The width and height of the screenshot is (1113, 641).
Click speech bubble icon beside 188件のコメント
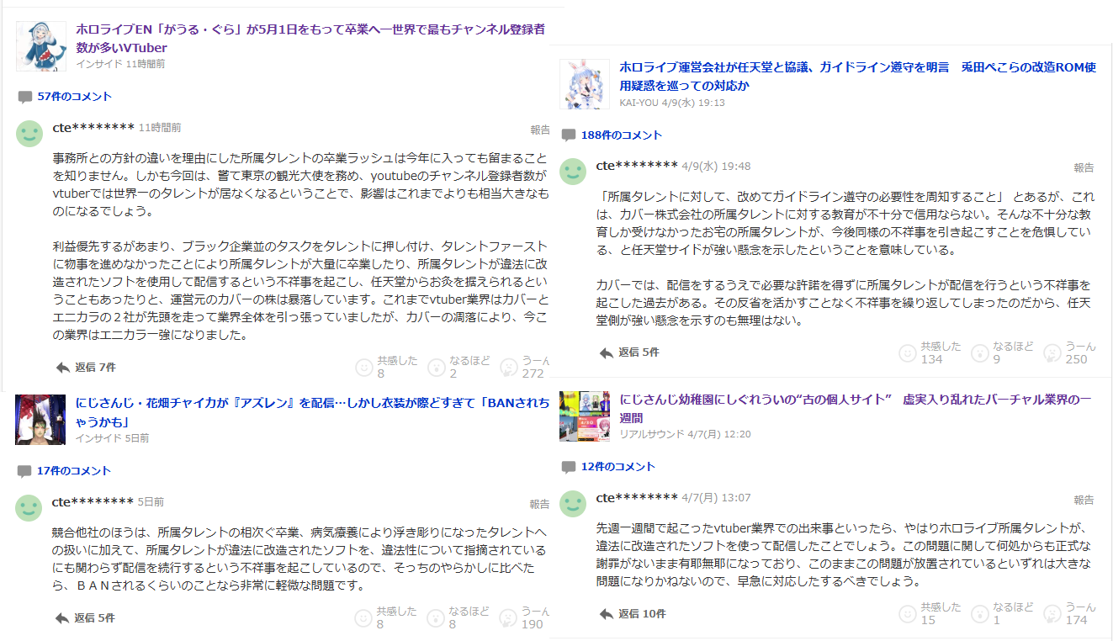(569, 135)
